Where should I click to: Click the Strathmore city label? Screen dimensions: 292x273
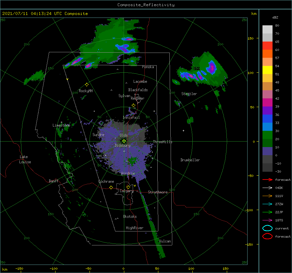click(158, 192)
